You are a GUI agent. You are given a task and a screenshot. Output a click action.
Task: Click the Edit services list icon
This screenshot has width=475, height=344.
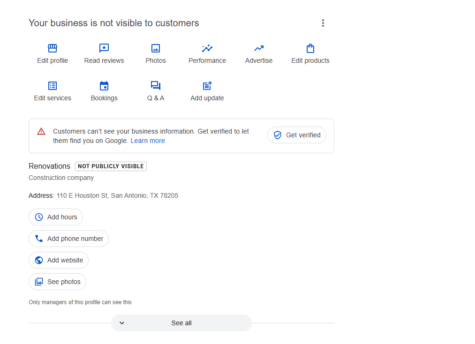(53, 86)
